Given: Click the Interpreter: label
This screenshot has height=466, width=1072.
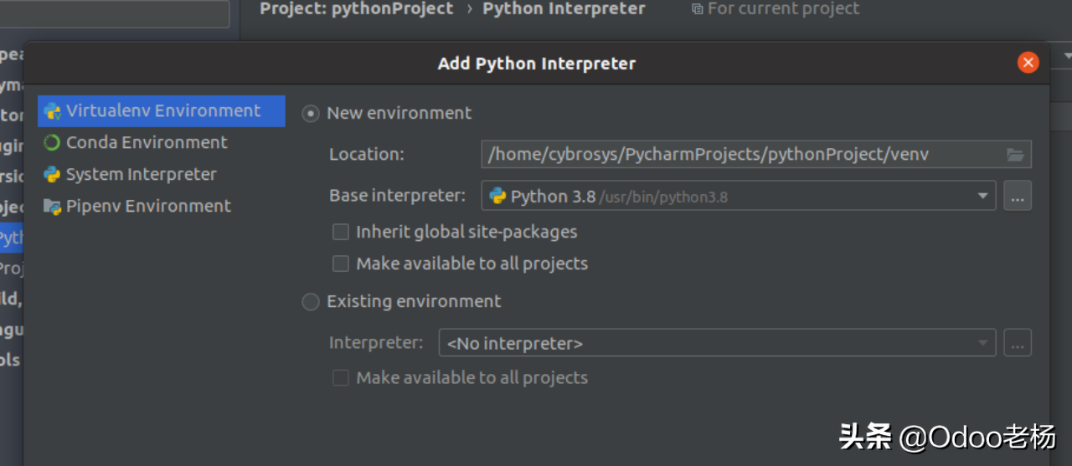Looking at the screenshot, I should pos(376,342).
